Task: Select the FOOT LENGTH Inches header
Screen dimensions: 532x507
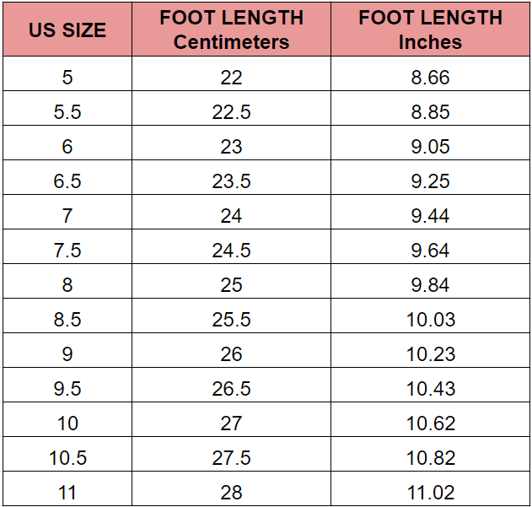Action: coord(430,30)
